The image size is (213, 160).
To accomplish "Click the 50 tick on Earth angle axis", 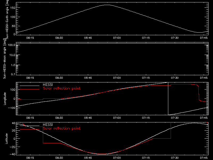I will [14, 26].
